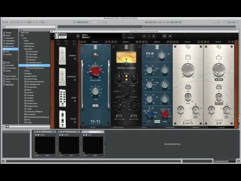
Task: Click the browser search field
Action: coord(31,27)
